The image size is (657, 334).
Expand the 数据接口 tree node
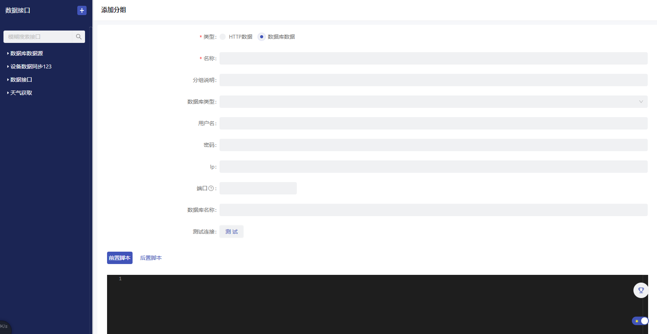8,80
